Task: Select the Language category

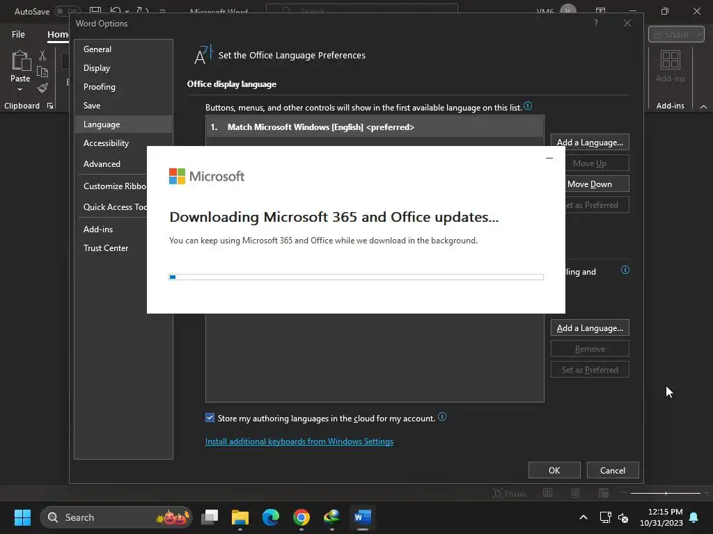Action: 123,124
